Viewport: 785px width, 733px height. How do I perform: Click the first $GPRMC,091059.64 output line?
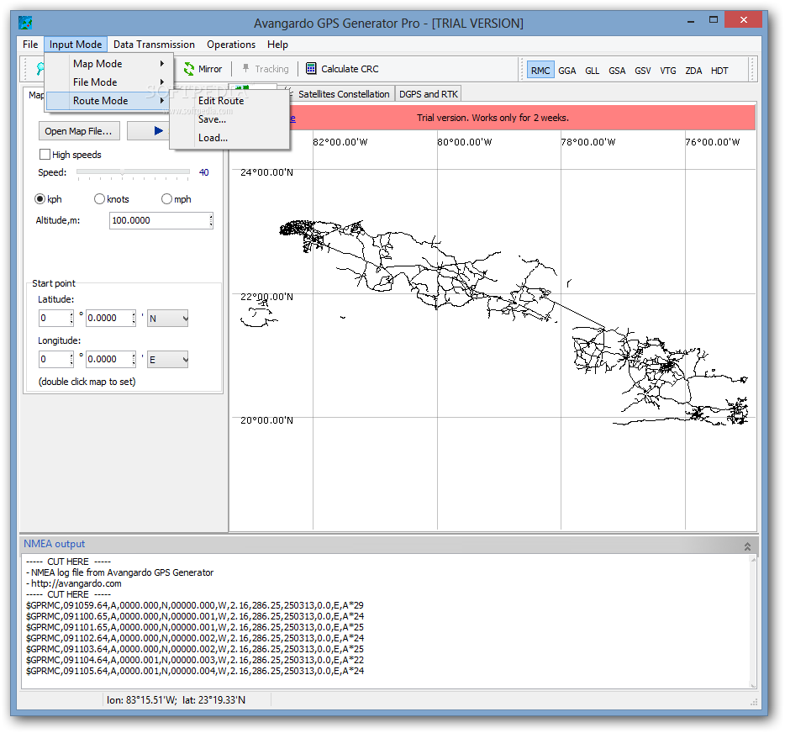(x=195, y=605)
